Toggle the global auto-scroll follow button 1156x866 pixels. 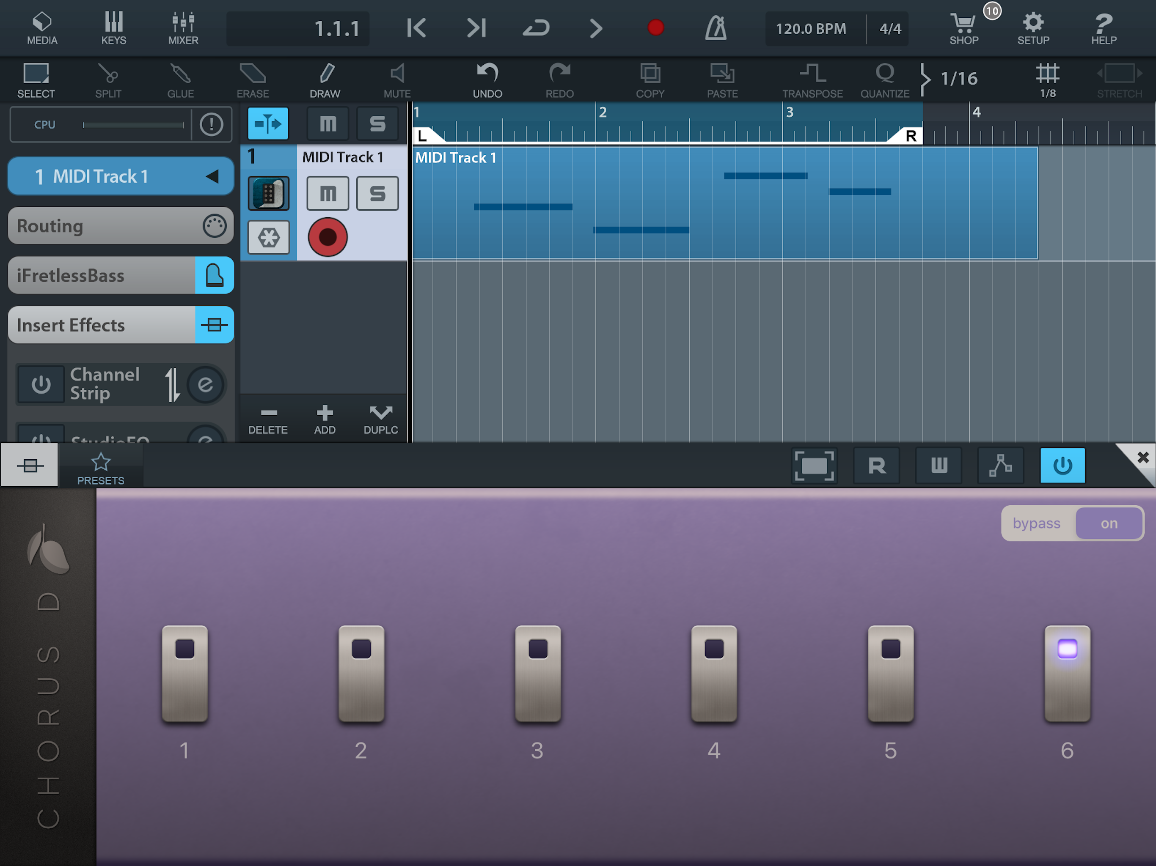pos(268,124)
